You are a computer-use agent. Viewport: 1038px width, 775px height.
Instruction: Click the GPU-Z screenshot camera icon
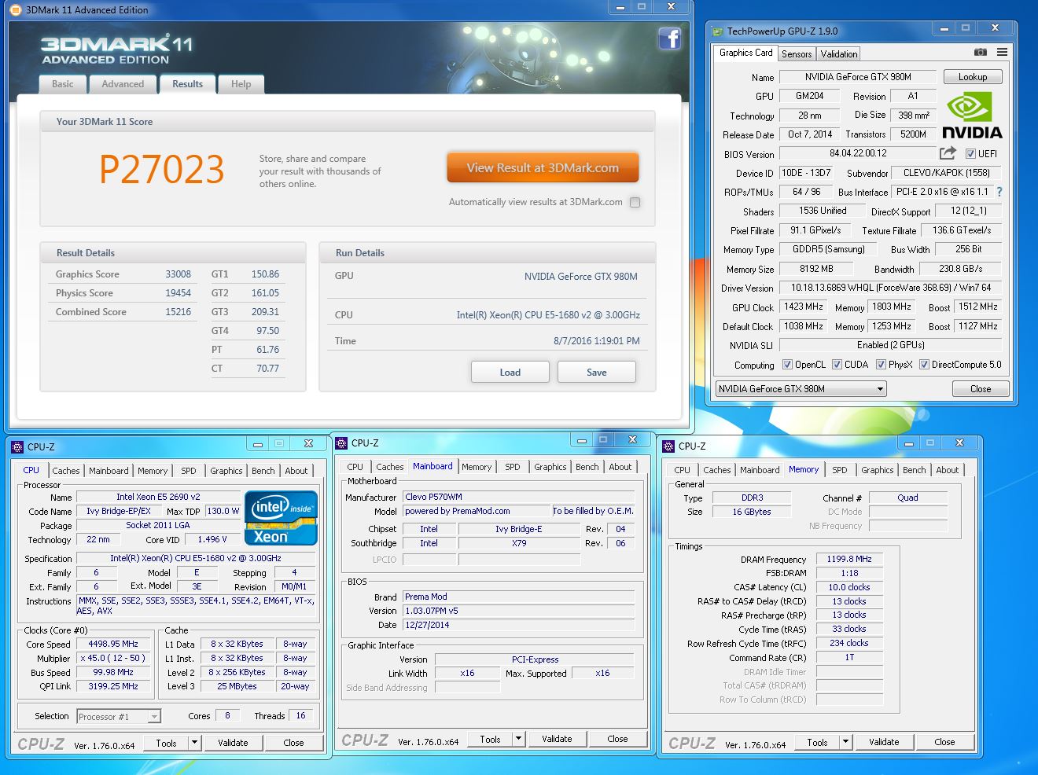(x=981, y=52)
